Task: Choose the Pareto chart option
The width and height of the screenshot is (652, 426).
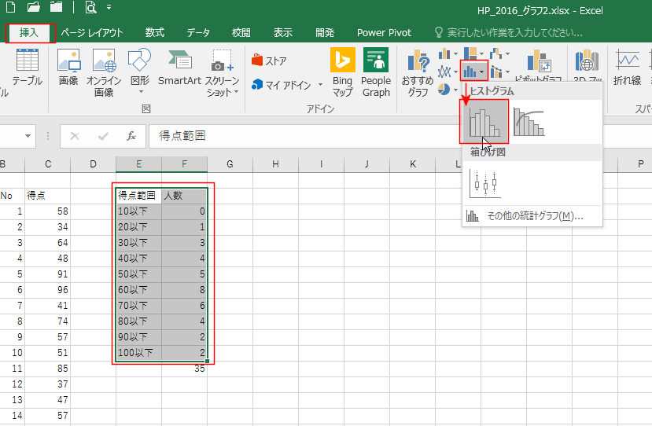Action: [529, 121]
